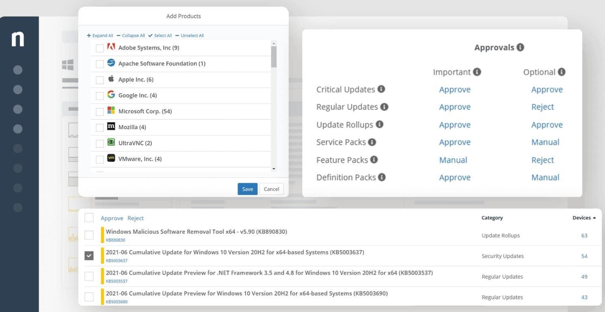This screenshot has width=605, height=312.
Task: Show info for Update Rollups
Action: (380, 124)
